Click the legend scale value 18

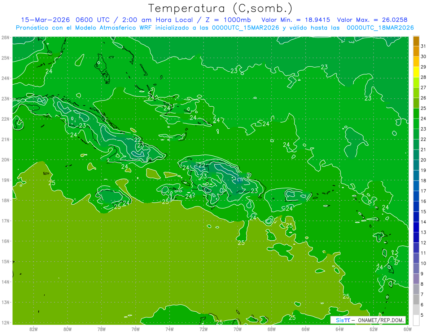[424, 181]
